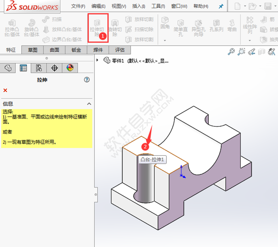Switch to the 曲面 tab
The height and width of the screenshot is (247, 278).
click(54, 50)
